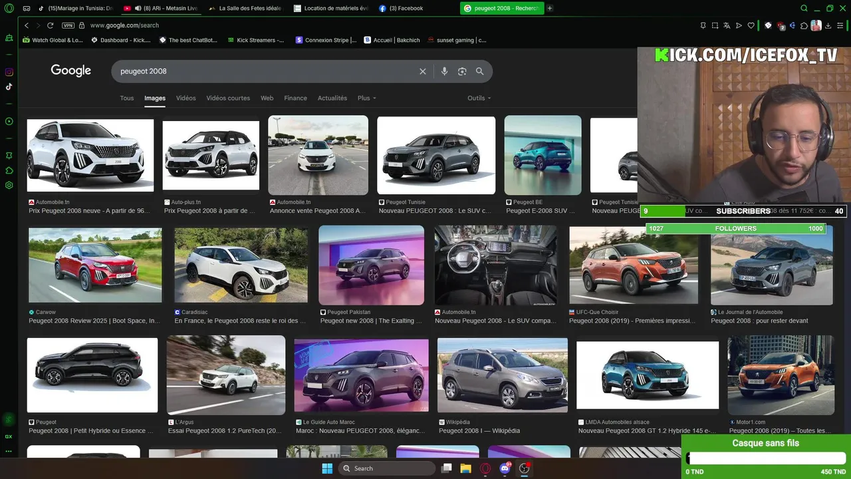Viewport: 851px width, 479px height.
Task: Open the player arrow icon in toolbar
Action: coord(739,25)
